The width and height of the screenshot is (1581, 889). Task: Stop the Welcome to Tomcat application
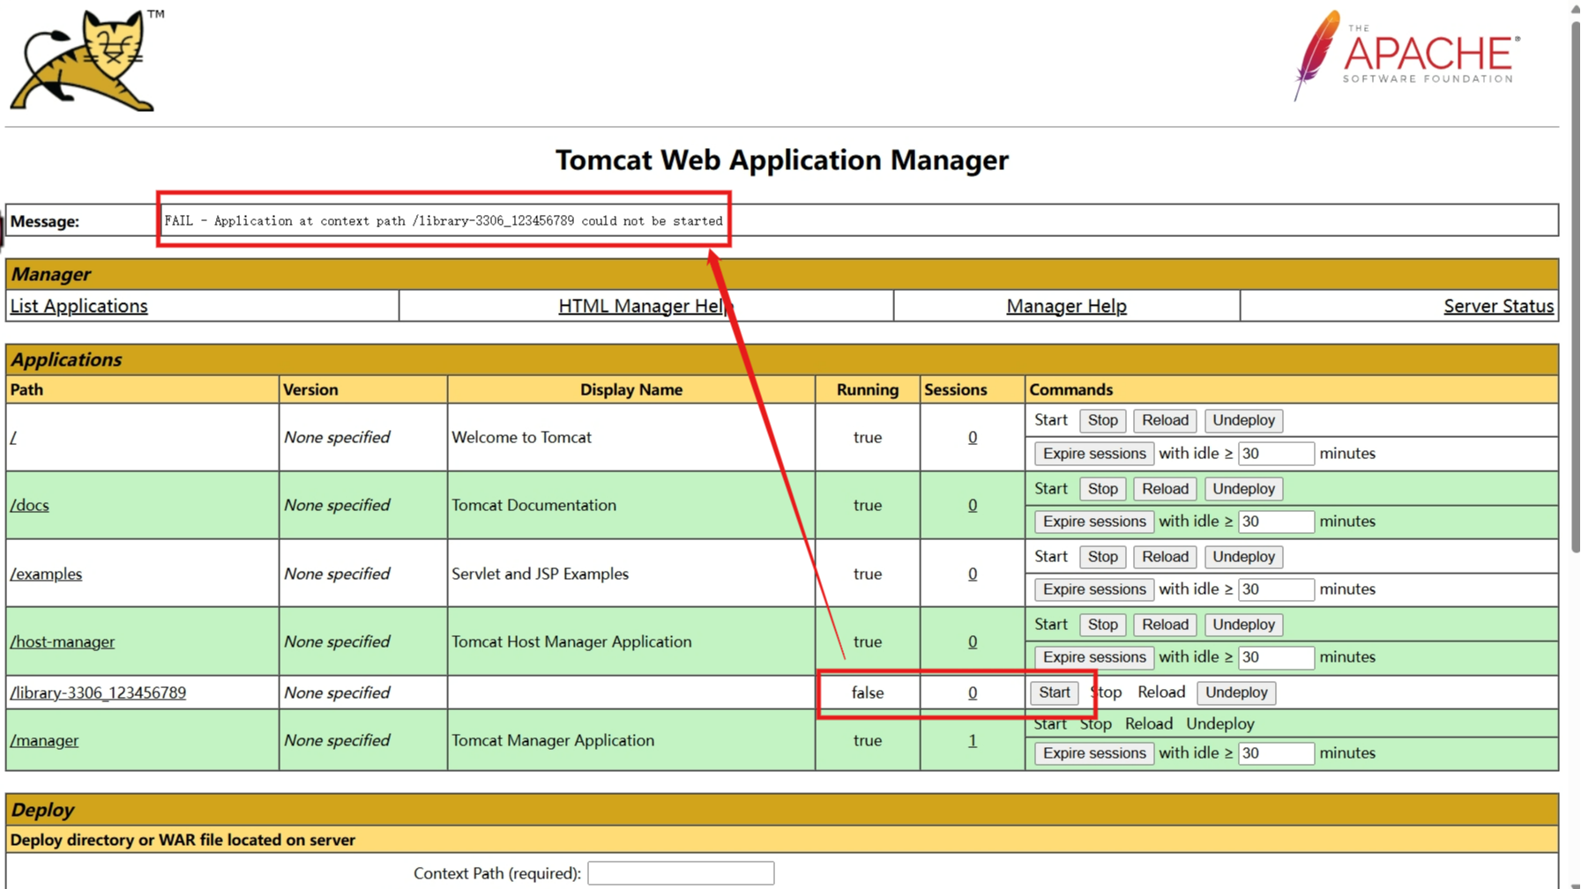[x=1102, y=420]
